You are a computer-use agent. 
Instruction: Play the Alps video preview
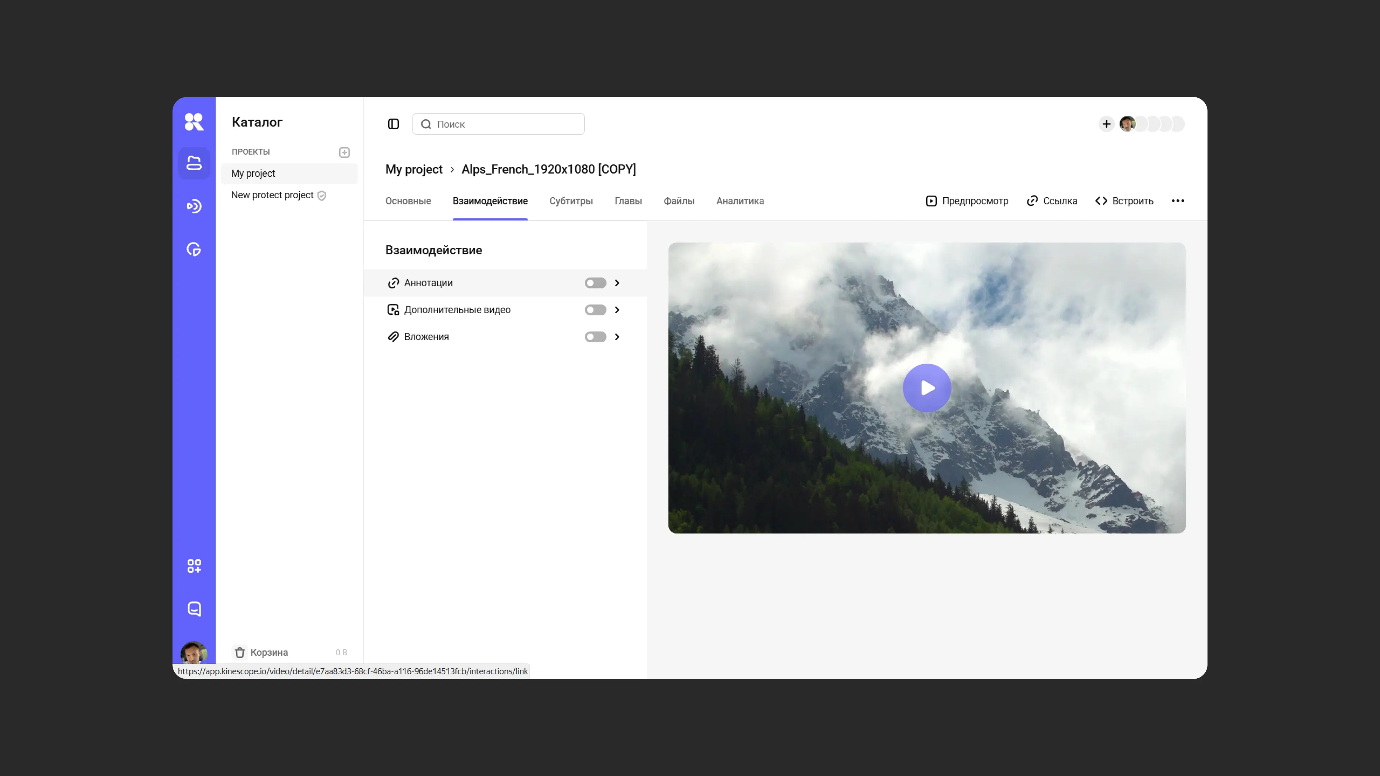pyautogui.click(x=927, y=388)
